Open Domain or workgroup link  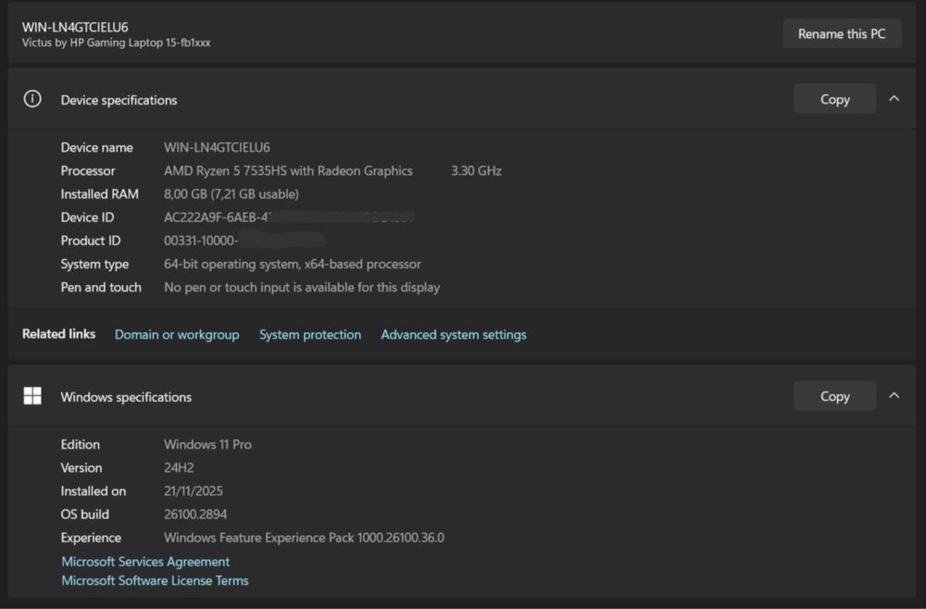click(177, 335)
